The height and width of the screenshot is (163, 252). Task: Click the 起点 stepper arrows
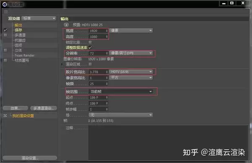(x=107, y=97)
